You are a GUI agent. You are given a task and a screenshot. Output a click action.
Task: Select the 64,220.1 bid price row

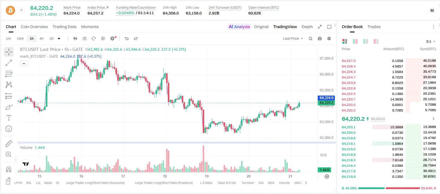click(389, 127)
